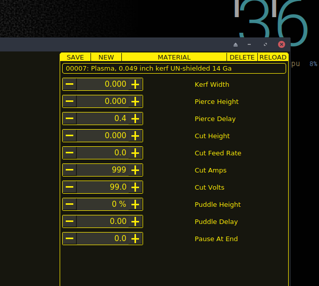Decrease the Cut Volts value
319x286 pixels.
pos(70,187)
